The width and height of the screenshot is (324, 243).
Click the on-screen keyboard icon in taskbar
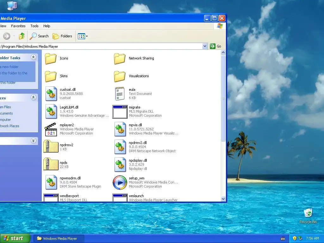(283, 239)
